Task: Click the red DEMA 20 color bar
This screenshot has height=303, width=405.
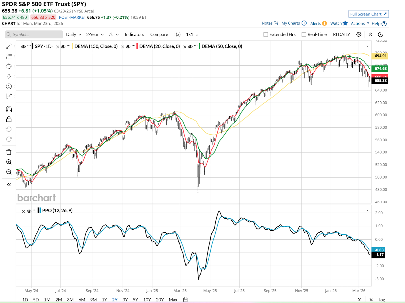Action: pos(137,46)
